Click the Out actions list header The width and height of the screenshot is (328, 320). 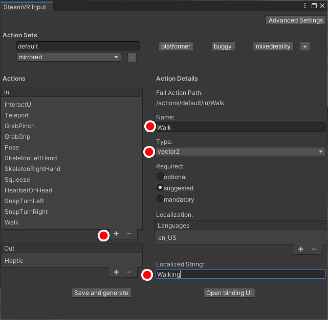pos(72,248)
